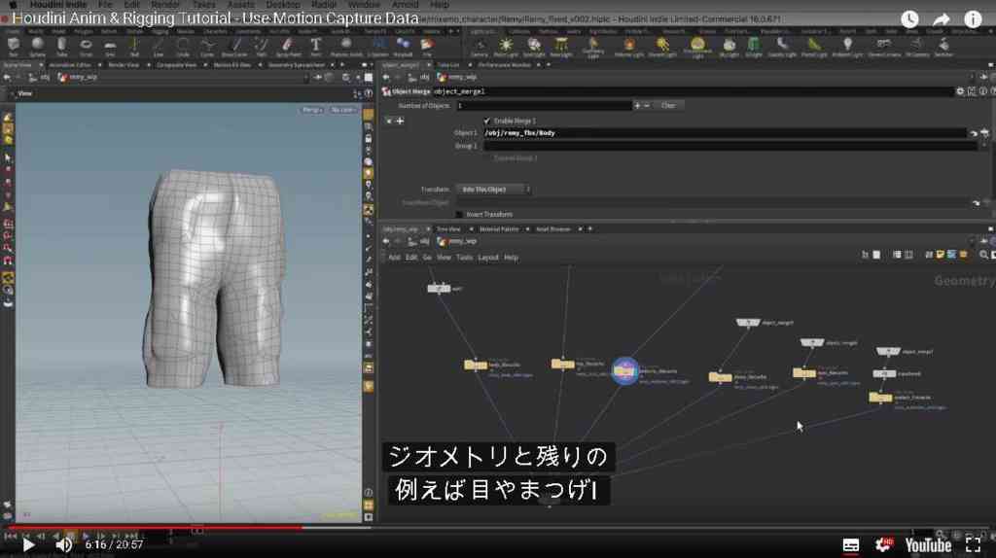The width and height of the screenshot is (996, 558).
Task: Expand viewport No cam camera menu
Action: click(343, 110)
